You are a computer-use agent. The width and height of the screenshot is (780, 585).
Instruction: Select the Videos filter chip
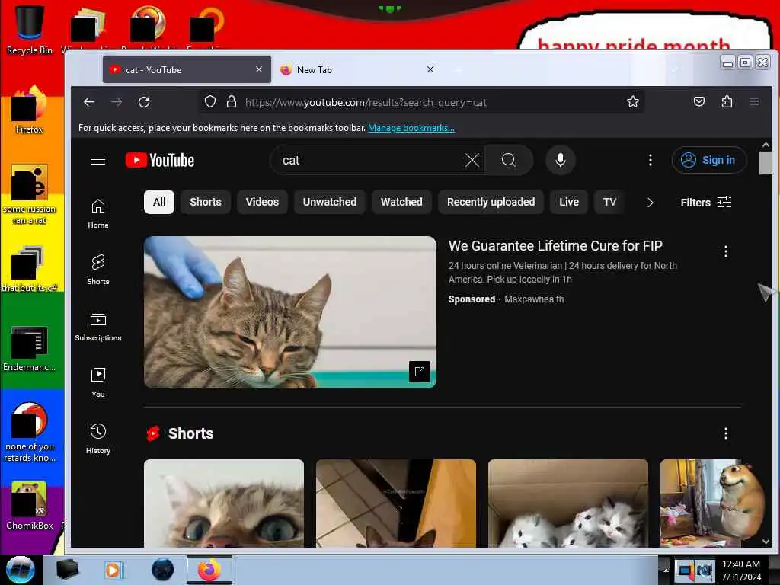(x=262, y=202)
